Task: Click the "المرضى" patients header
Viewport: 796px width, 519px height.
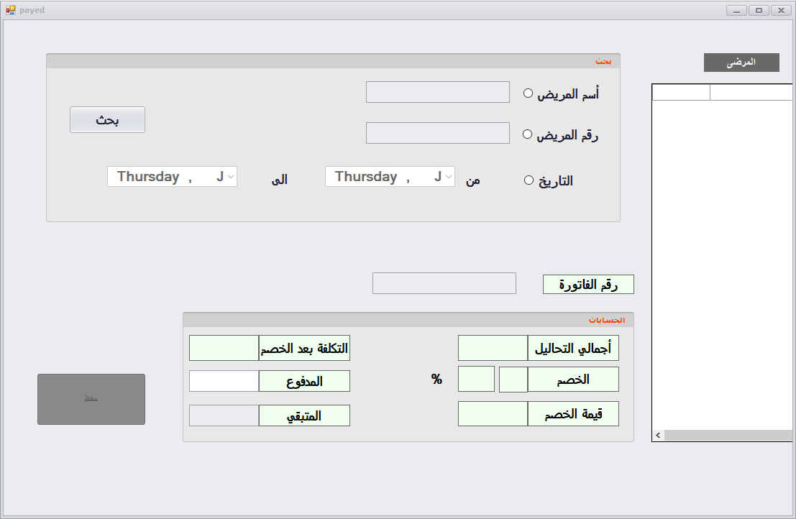Action: pos(741,63)
